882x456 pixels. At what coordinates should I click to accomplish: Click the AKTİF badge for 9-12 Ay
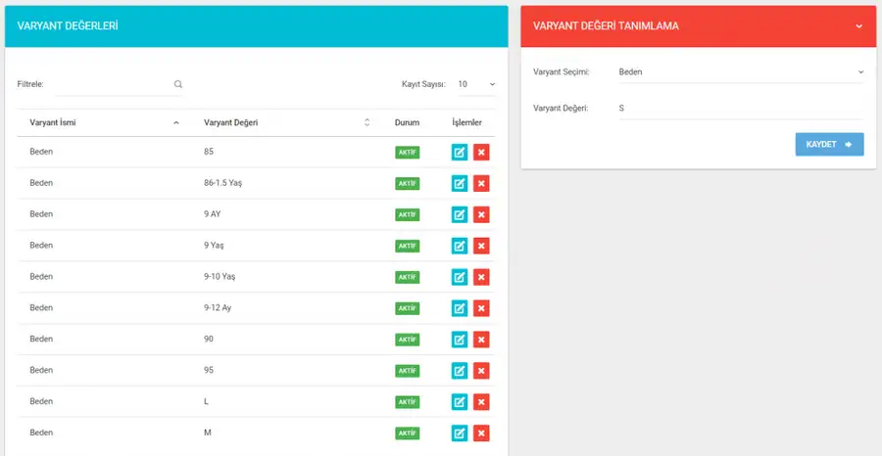tap(408, 308)
